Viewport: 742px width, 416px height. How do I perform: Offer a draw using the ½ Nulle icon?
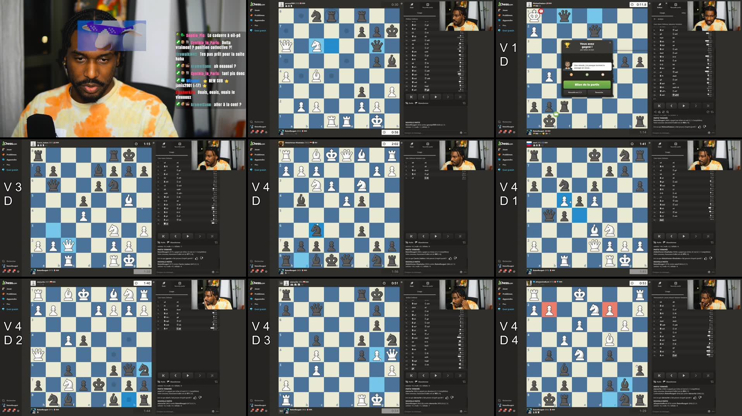407,103
